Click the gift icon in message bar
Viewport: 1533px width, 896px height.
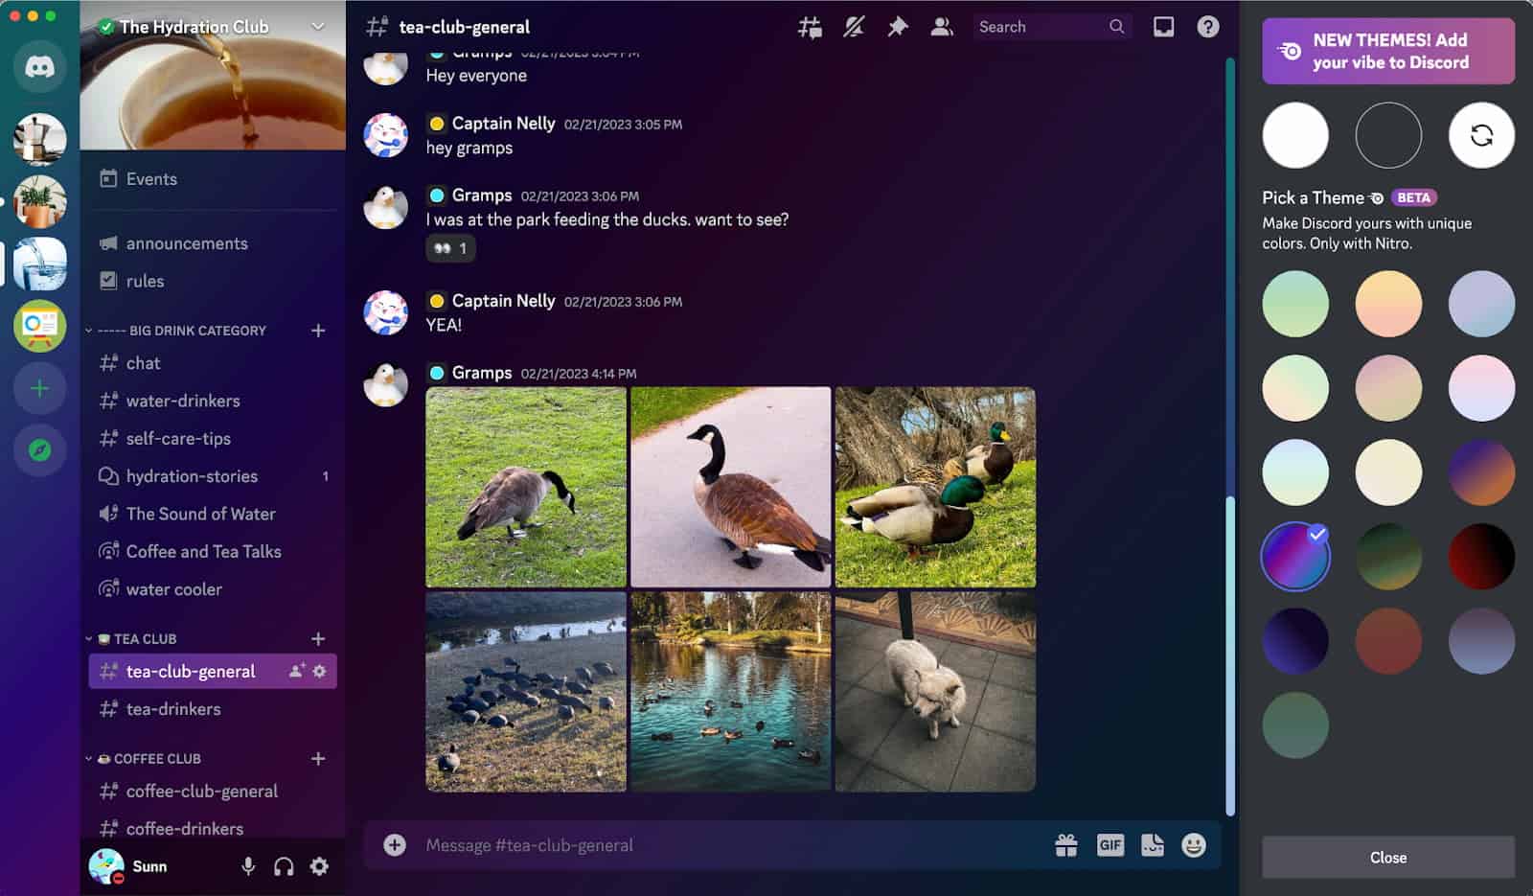pos(1064,844)
